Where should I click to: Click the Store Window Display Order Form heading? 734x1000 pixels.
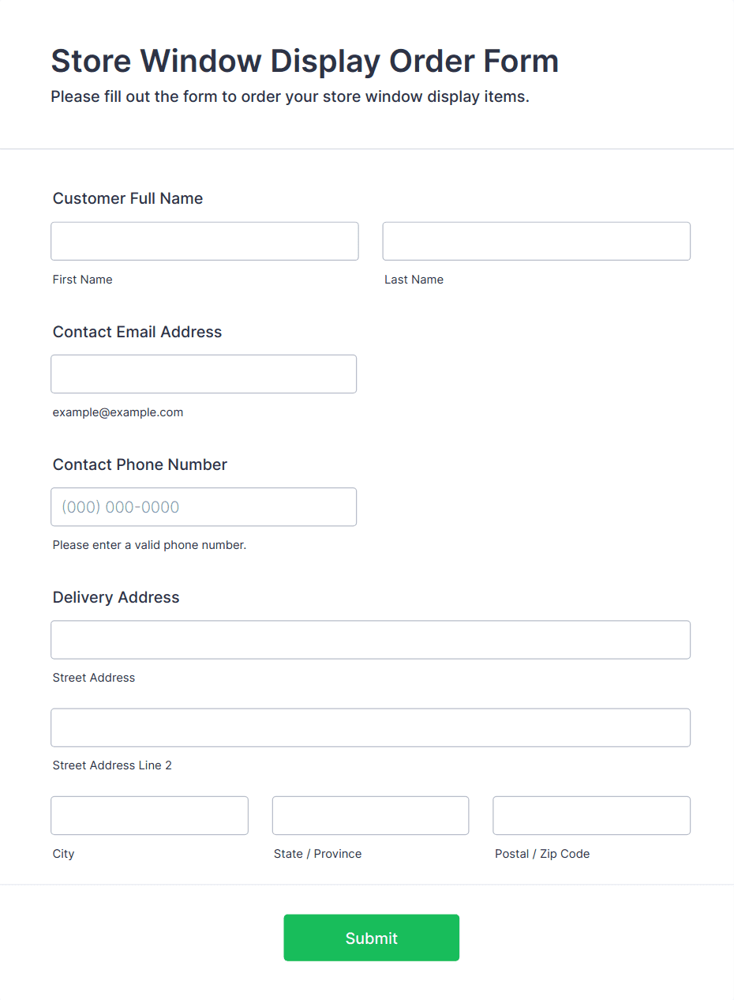coord(305,61)
